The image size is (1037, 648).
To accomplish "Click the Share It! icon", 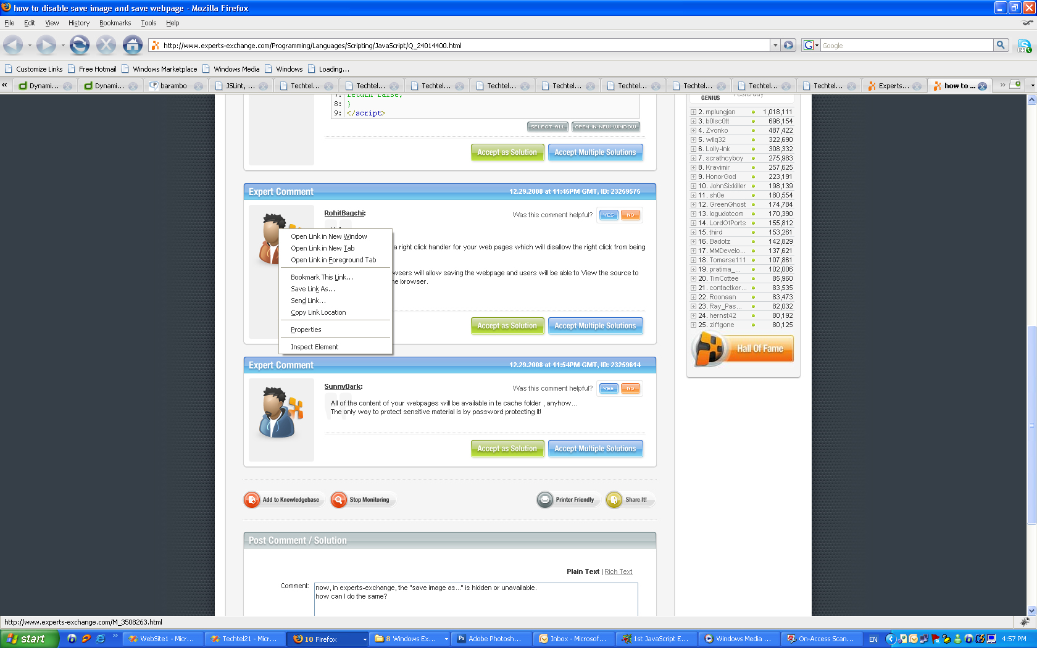I will pyautogui.click(x=613, y=499).
